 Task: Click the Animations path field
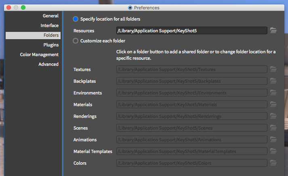coord(192,140)
